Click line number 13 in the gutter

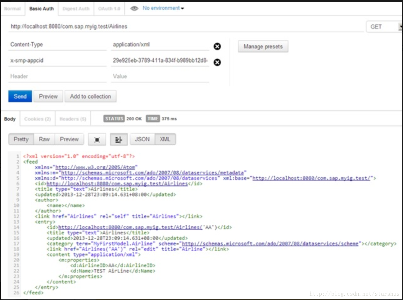(16, 222)
